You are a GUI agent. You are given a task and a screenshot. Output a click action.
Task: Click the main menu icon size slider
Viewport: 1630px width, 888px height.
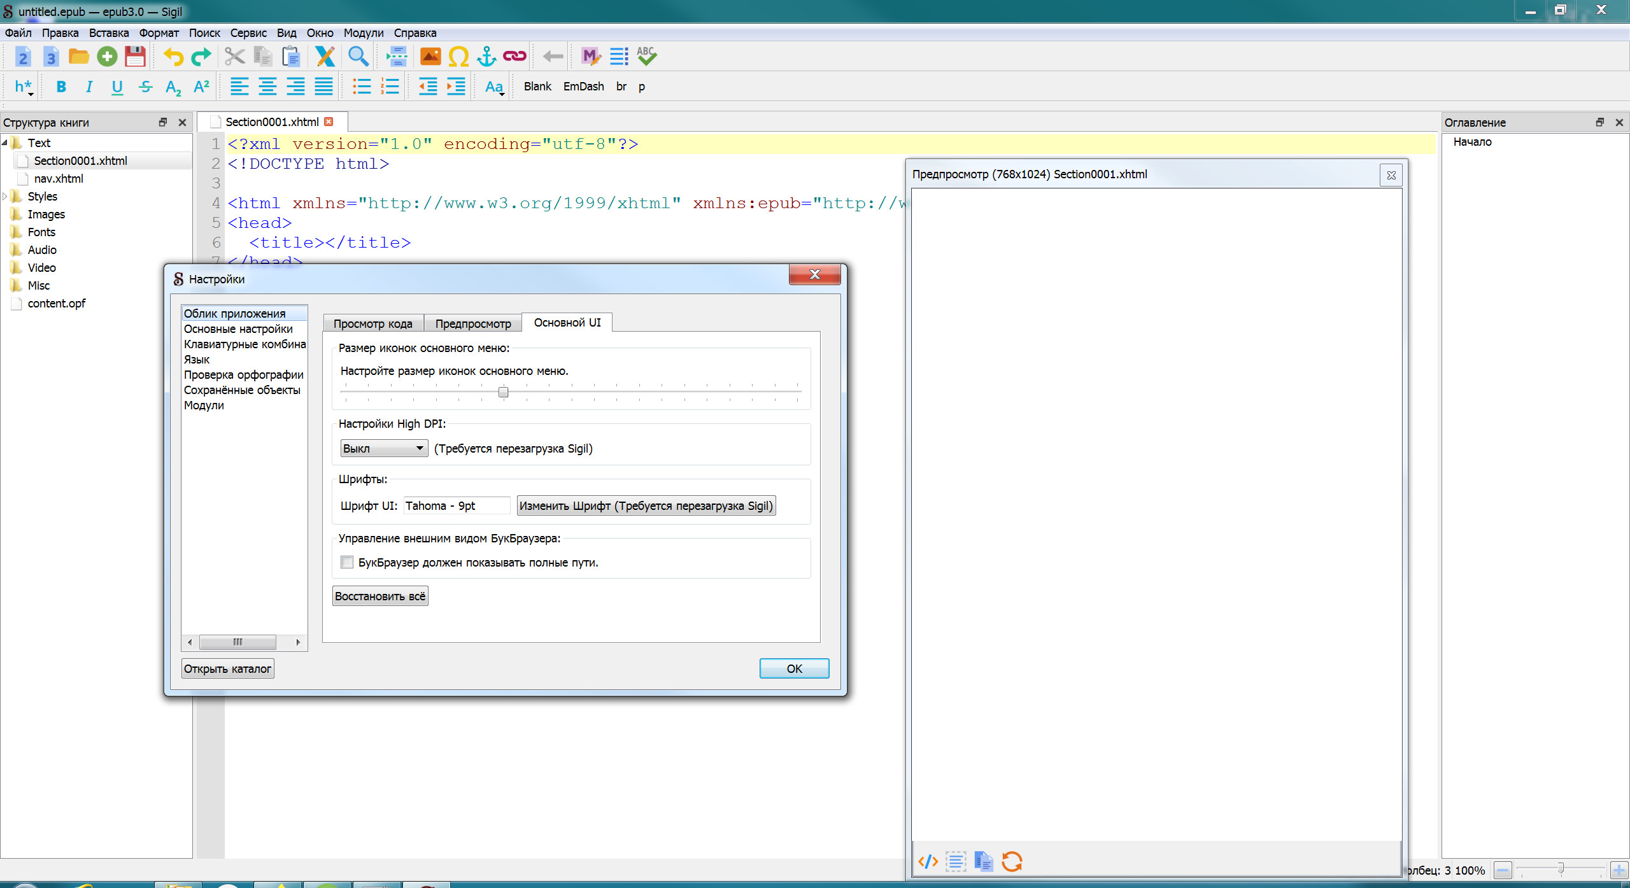click(x=503, y=391)
